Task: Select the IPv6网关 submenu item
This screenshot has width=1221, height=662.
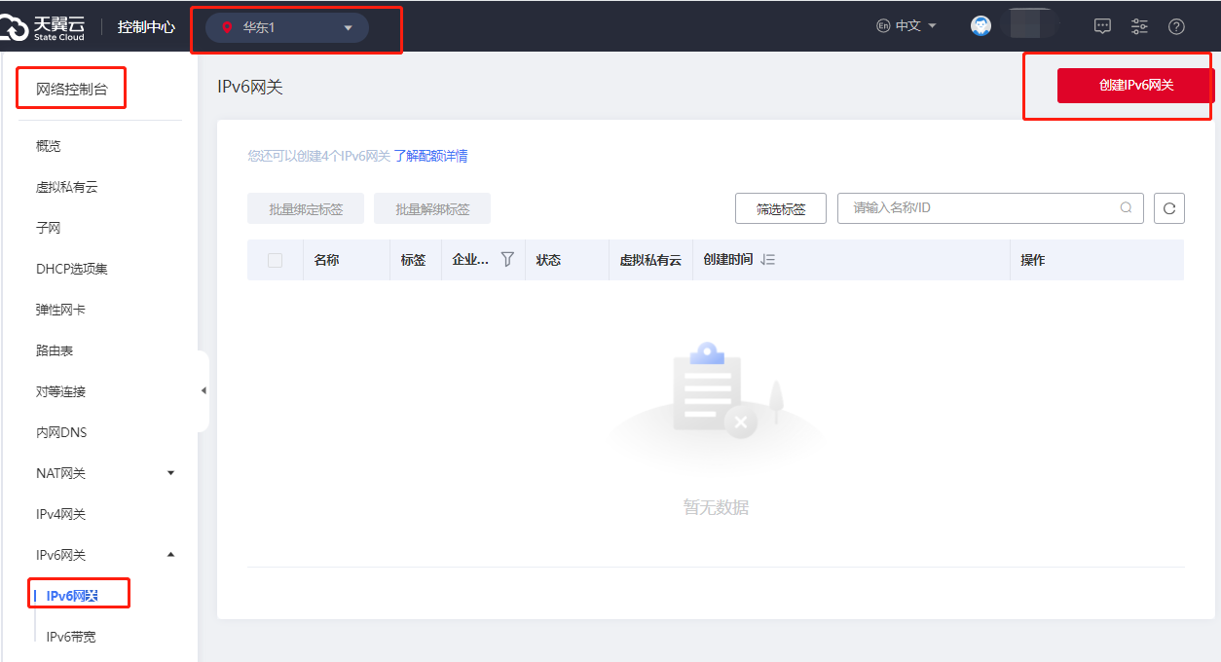Action: tap(72, 596)
